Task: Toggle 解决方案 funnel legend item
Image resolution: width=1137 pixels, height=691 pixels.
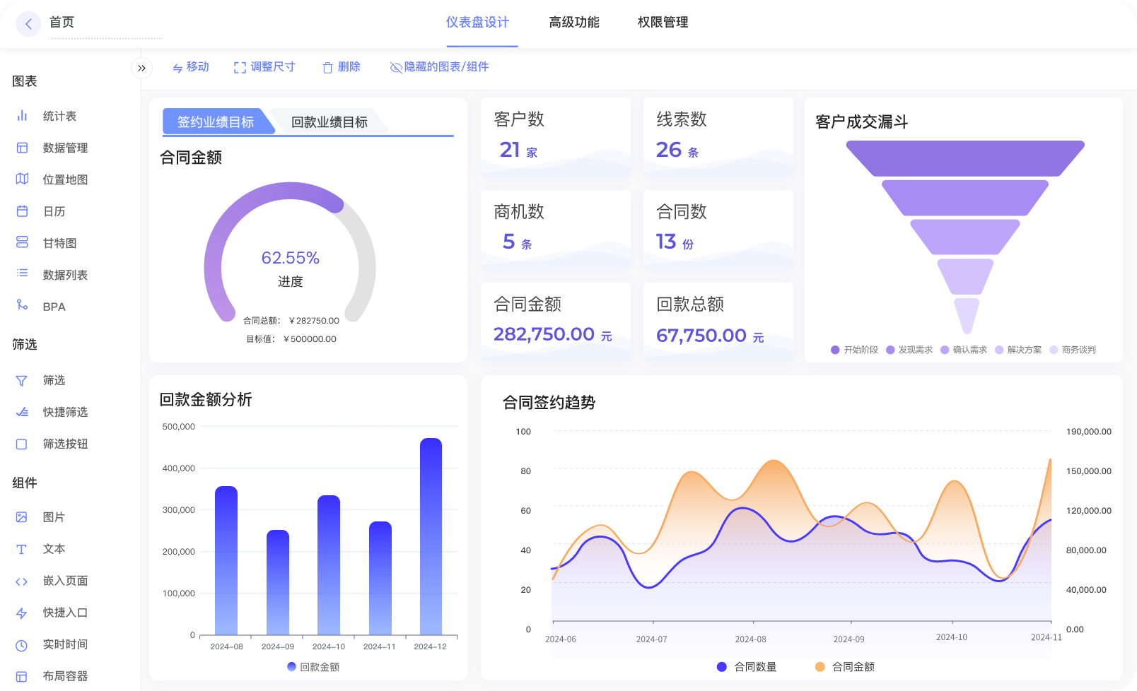Action: pos(1018,350)
